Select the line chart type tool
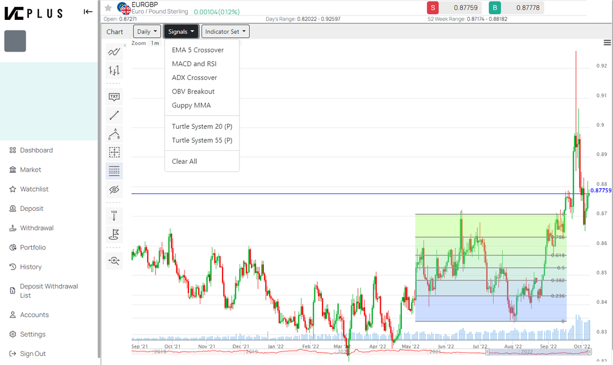Screen dimensions: 613x365 point(114,52)
